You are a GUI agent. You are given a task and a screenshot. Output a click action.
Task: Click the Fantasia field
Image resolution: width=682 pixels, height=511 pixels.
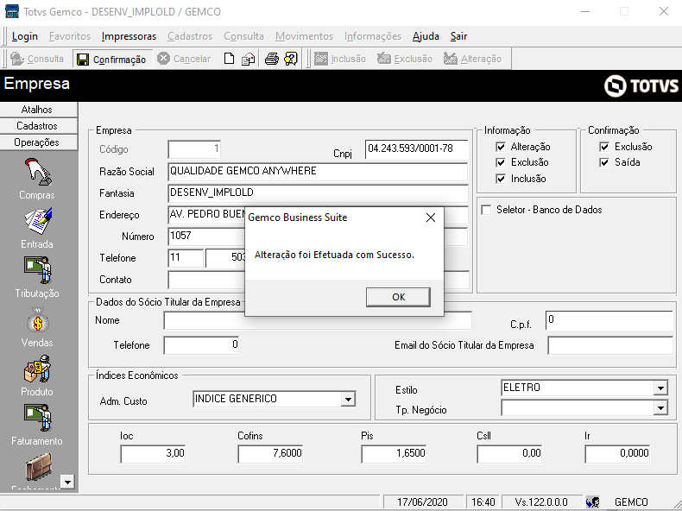(x=318, y=193)
